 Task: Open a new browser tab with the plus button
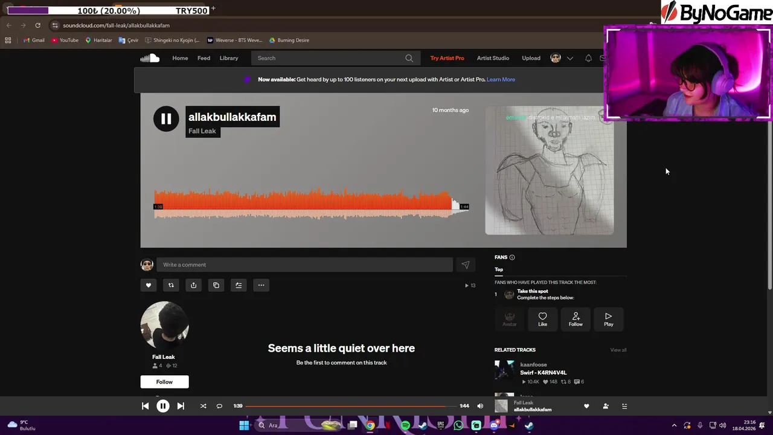coord(213,9)
